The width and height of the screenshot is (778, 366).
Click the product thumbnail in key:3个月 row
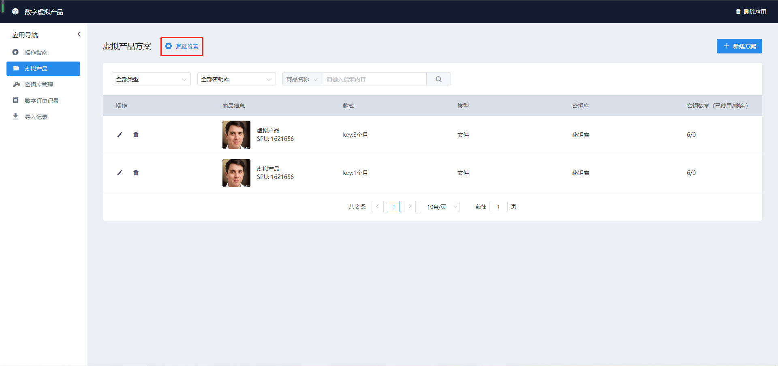236,135
